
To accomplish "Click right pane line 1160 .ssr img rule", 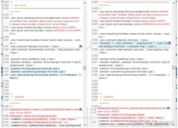I will click(x=134, y=76).
